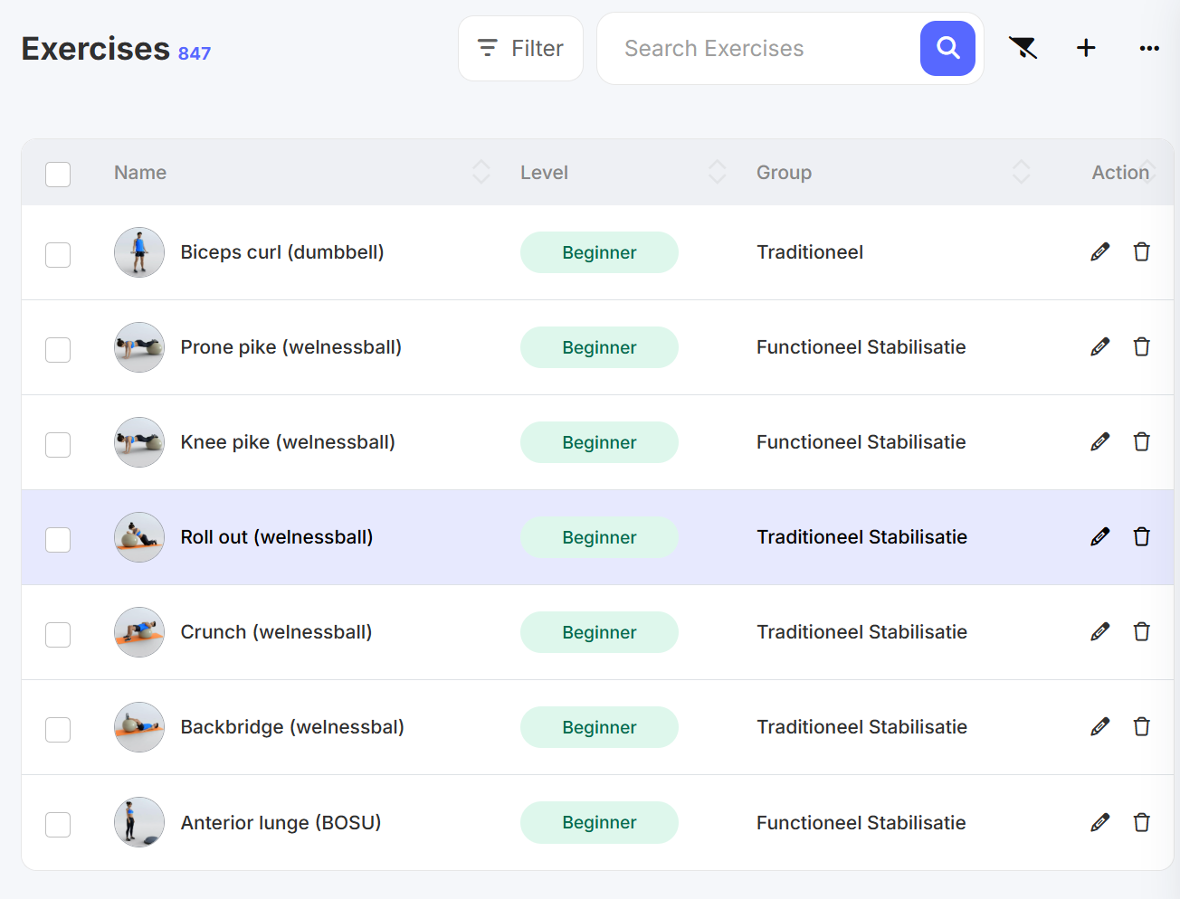Click the Beginner badge for Knee pike
Viewport: 1180px width, 899px height.
click(x=599, y=442)
